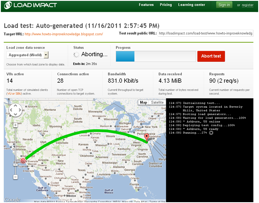This screenshot has height=203, width=259.
Task: Click the 'Booting load generators...' log line
Action: [x=200, y=114]
